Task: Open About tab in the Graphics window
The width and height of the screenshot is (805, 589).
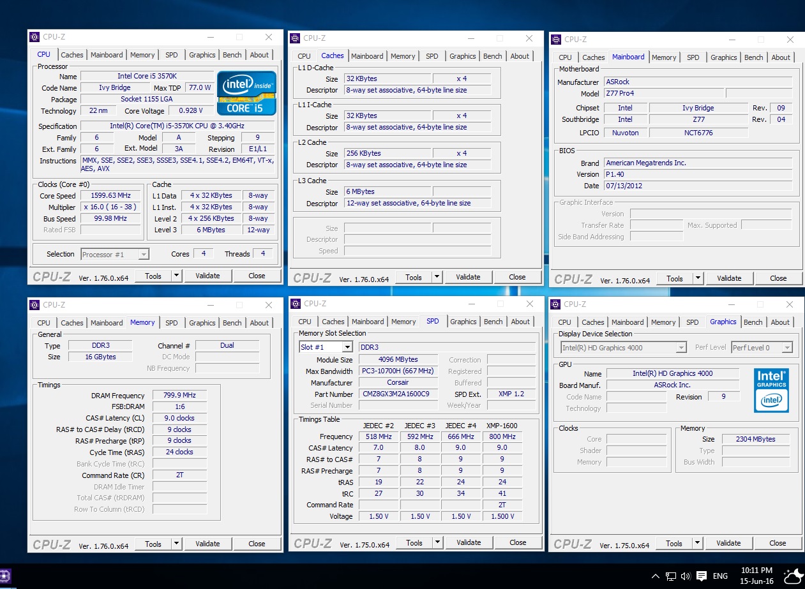Action: (x=780, y=322)
